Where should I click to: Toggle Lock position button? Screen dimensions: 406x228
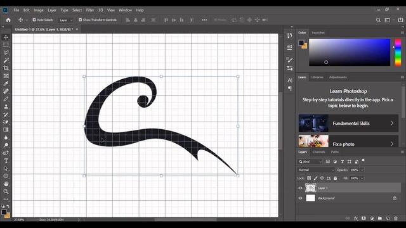(322, 178)
